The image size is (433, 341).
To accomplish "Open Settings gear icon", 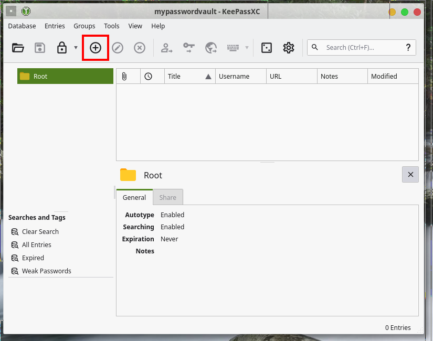I will click(289, 48).
